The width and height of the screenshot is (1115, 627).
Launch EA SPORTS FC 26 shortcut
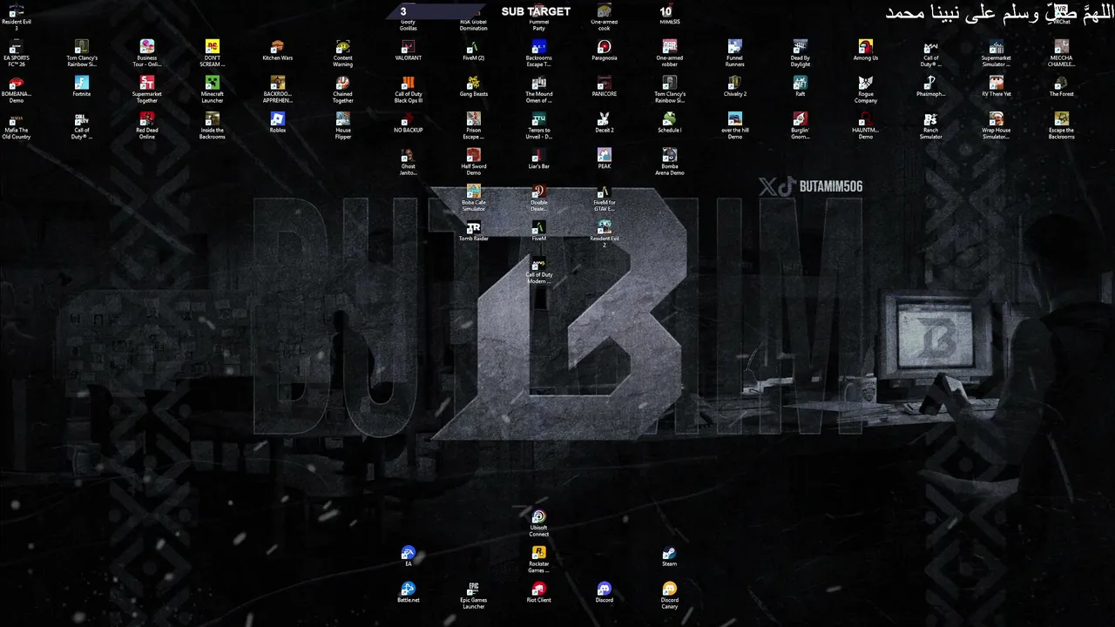[17, 53]
